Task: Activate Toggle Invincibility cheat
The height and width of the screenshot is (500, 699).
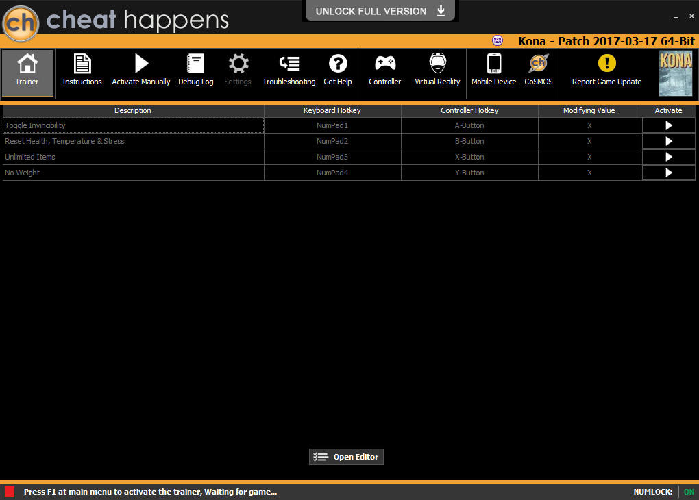Action: [669, 125]
